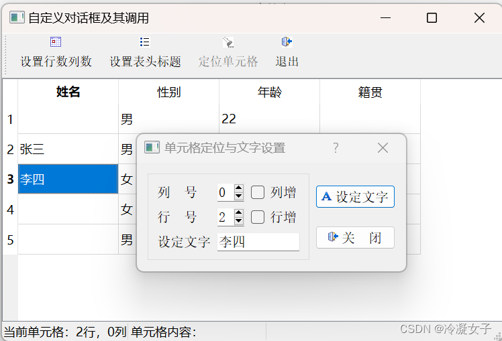Select the cell containing 22
The height and width of the screenshot is (341, 502).
coord(269,119)
